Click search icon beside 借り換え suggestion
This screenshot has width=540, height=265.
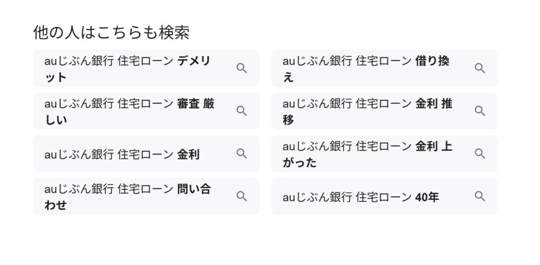pos(480,68)
